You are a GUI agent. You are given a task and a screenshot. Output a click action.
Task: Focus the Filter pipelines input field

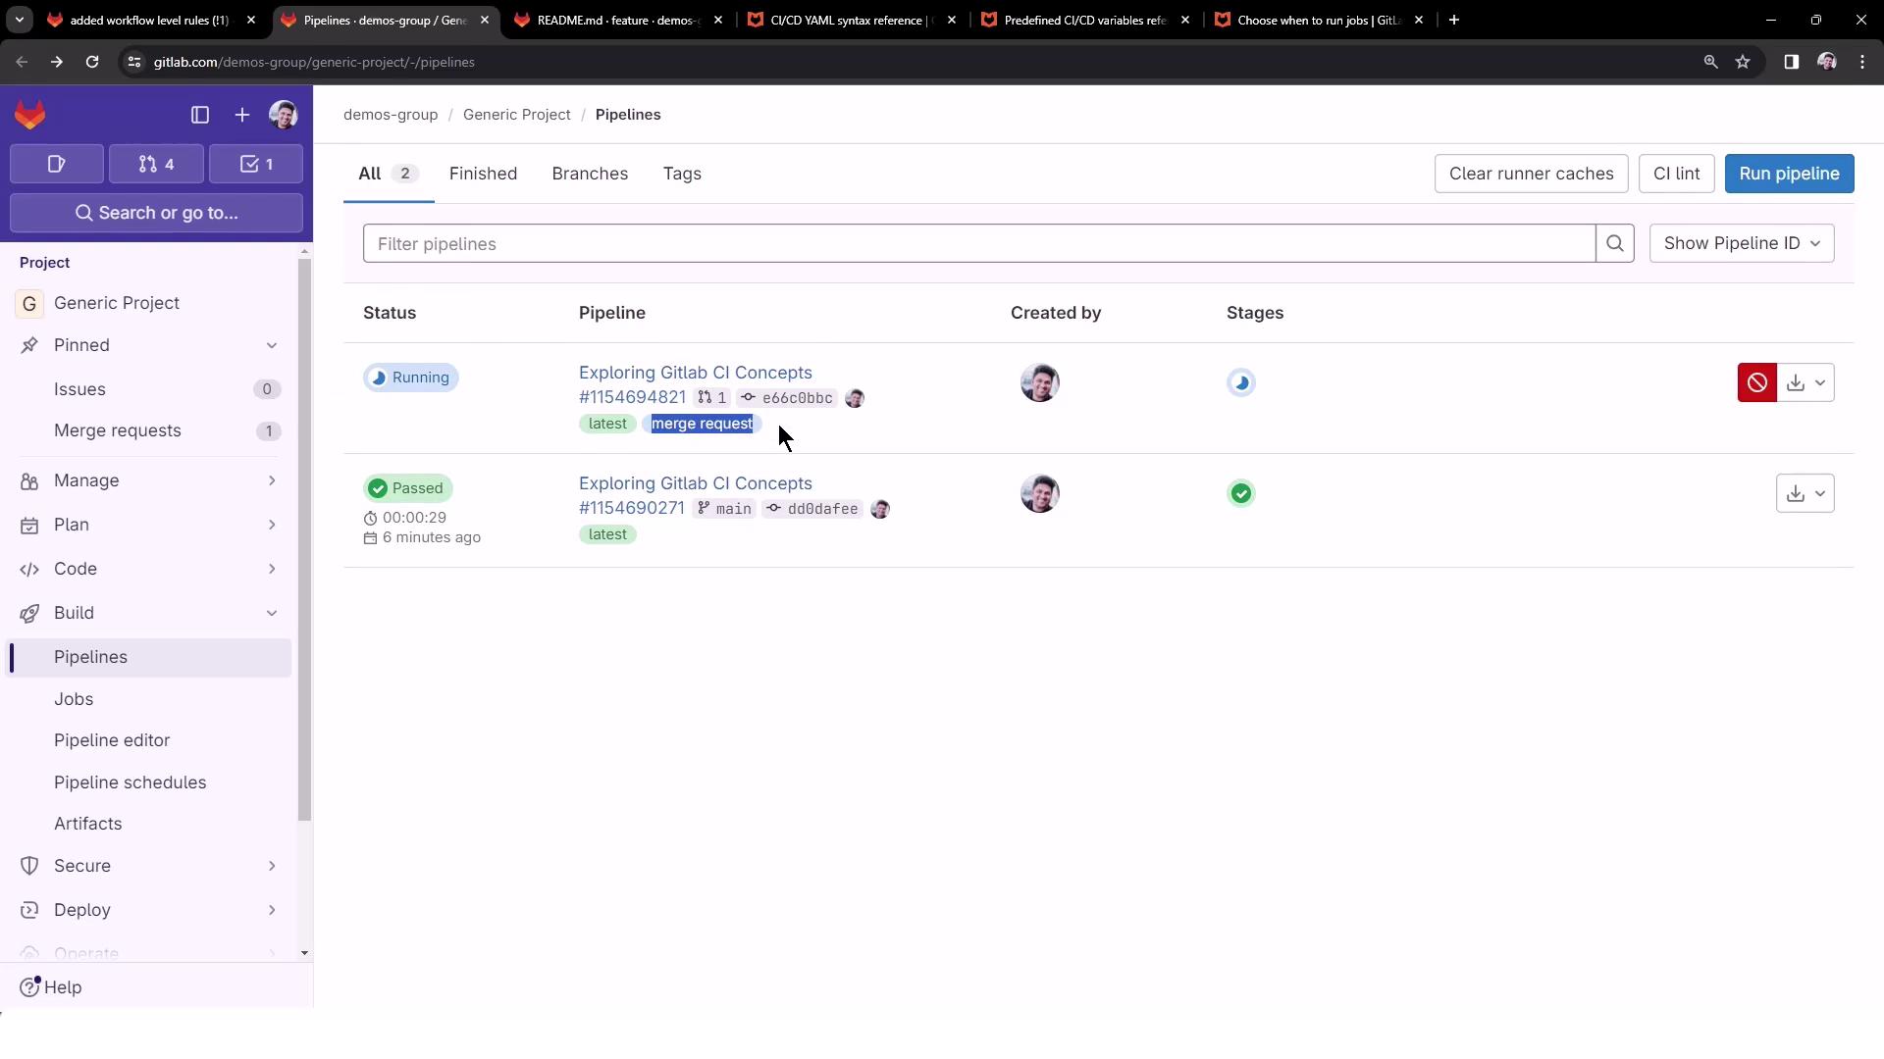(x=978, y=243)
